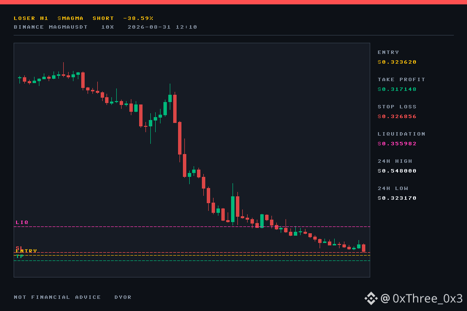Click the STOP LOSS heading
467x311 pixels.
tap(397, 107)
